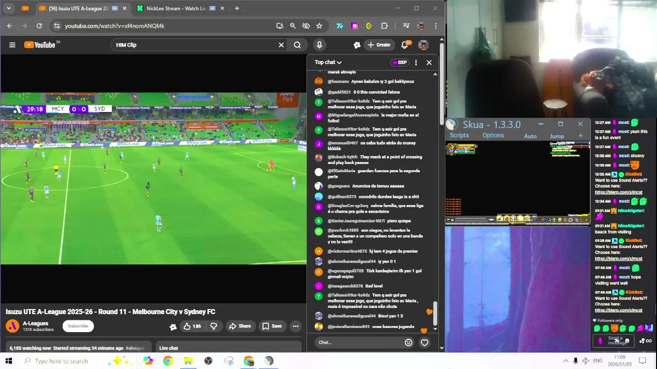
Task: Open first blerp.com/x/mcst link
Action: pos(618,192)
